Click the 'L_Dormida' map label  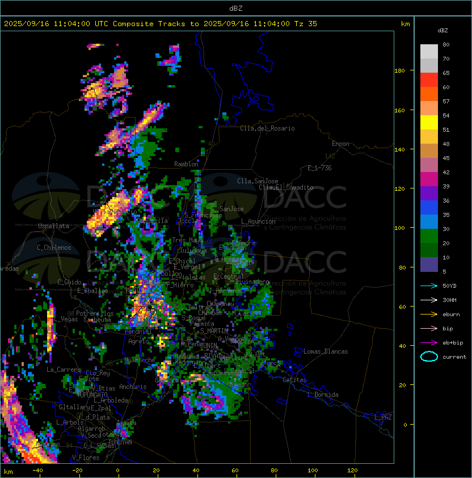(323, 395)
